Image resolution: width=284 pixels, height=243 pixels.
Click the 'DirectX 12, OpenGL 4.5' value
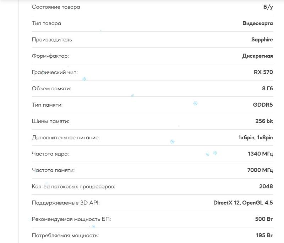(x=243, y=203)
